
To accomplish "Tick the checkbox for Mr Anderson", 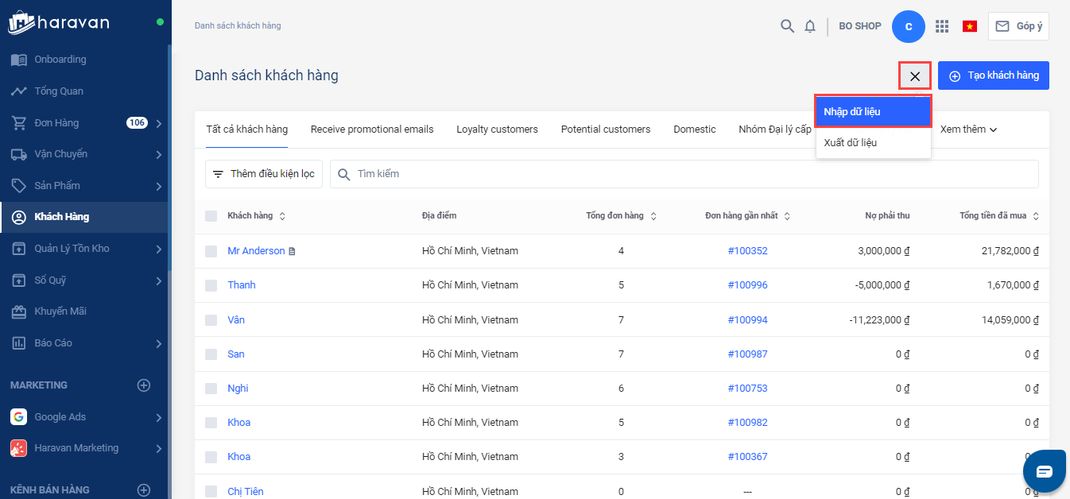I will click(211, 251).
